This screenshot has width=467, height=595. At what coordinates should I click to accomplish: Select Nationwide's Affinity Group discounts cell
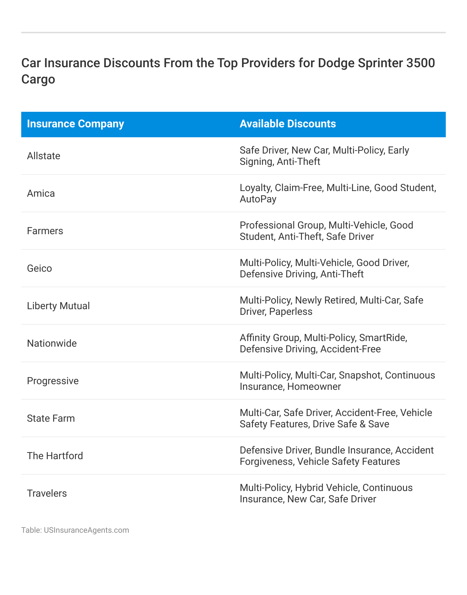tap(323, 343)
